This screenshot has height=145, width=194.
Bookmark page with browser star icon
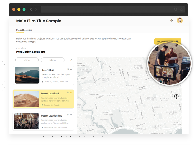tap(181, 9)
